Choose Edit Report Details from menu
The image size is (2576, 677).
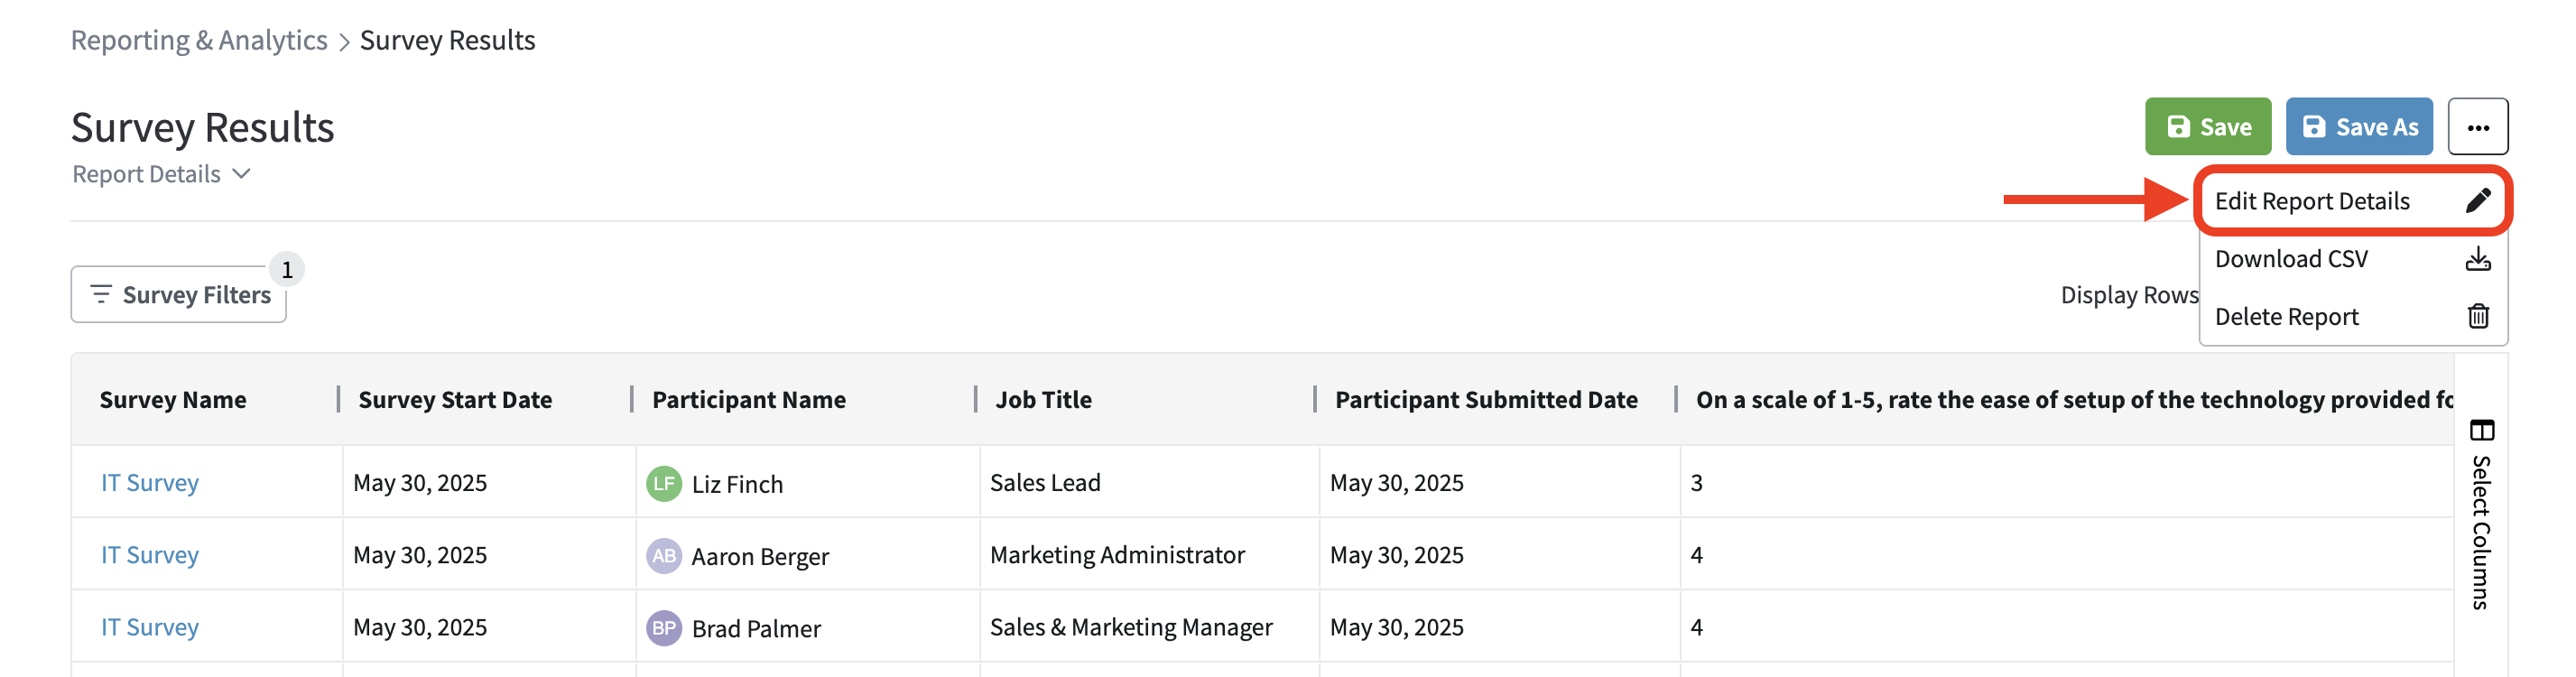click(2311, 201)
